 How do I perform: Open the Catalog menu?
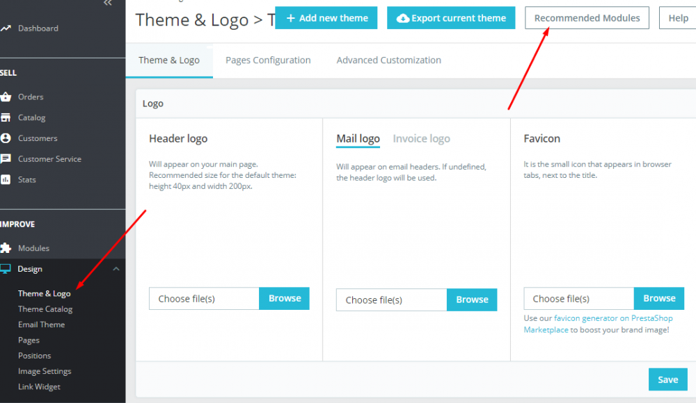coord(31,117)
